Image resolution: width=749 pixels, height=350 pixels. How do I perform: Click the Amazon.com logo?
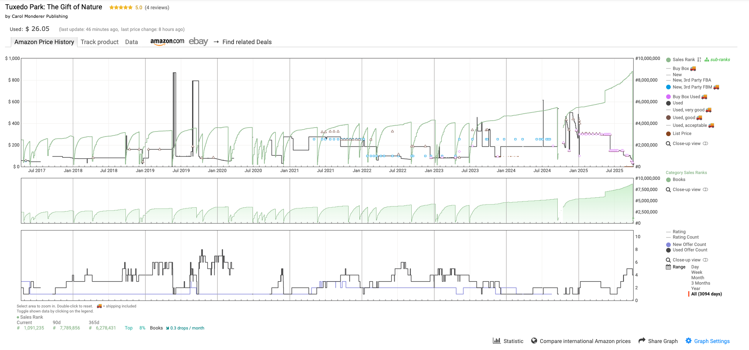pos(167,41)
